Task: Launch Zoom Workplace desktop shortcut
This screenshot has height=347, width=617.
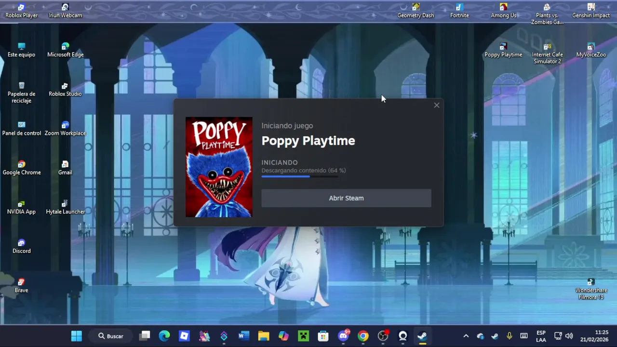Action: click(65, 129)
